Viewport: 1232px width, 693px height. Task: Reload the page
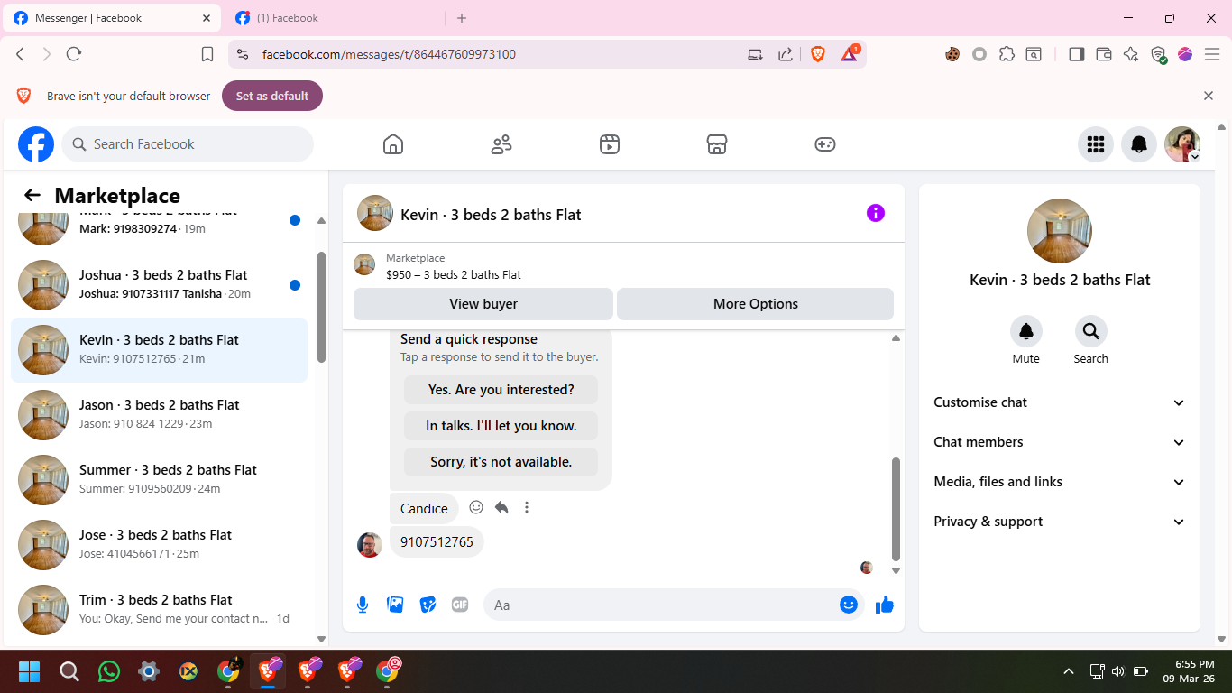click(x=74, y=54)
